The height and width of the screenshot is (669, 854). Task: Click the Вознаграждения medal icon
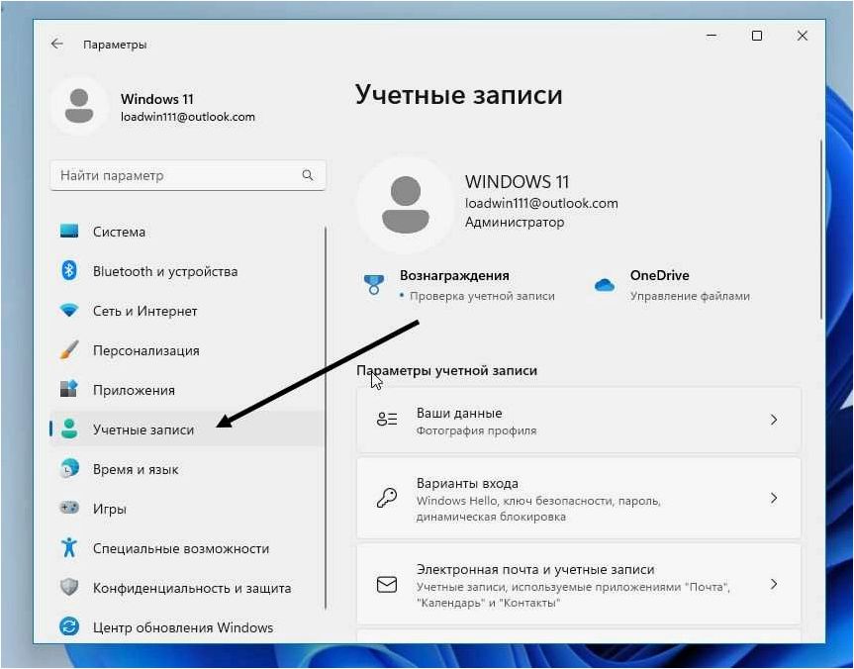[x=374, y=284]
